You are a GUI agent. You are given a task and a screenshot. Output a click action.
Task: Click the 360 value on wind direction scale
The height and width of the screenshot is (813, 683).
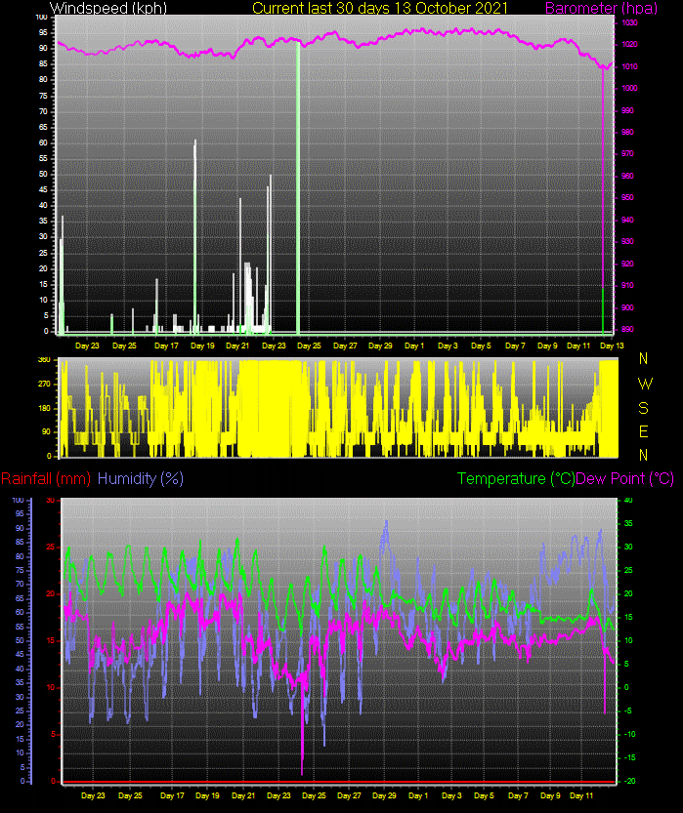[43, 360]
